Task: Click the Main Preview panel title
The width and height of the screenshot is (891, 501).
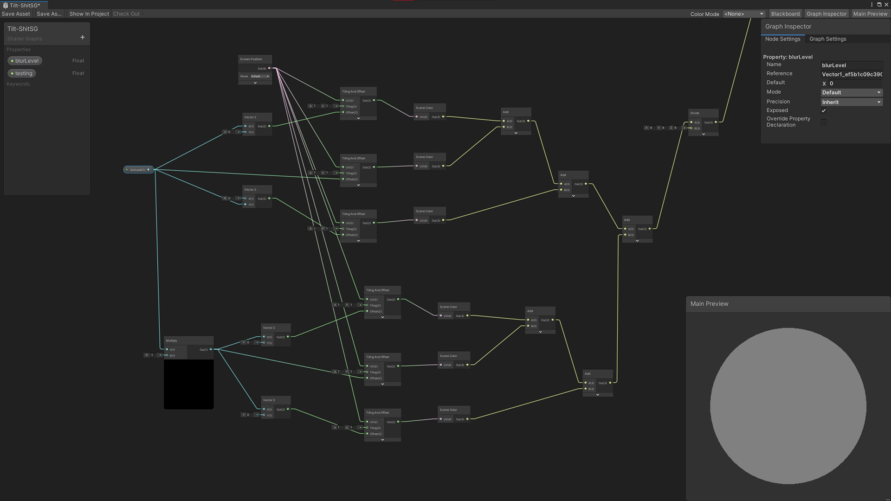Action: point(709,304)
